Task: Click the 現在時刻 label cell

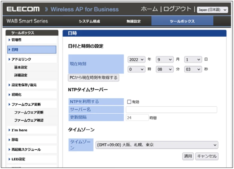Action: pos(96,64)
